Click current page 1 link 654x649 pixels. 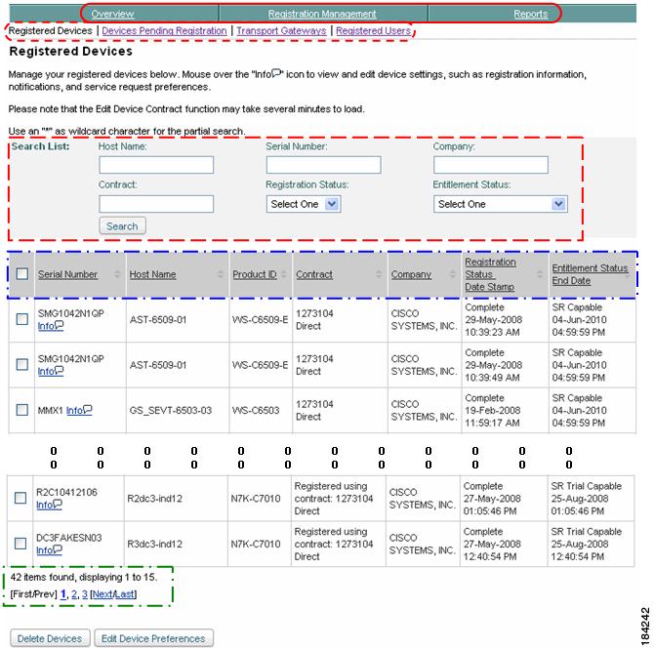[x=63, y=594]
